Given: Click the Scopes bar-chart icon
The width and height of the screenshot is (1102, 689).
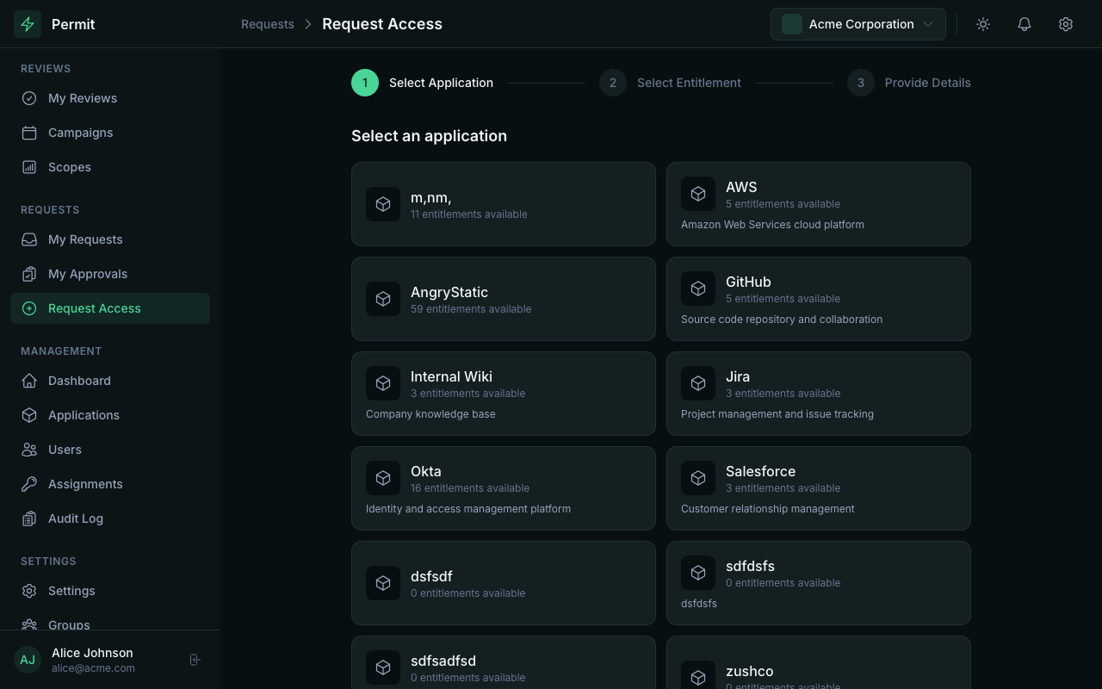Looking at the screenshot, I should point(29,167).
